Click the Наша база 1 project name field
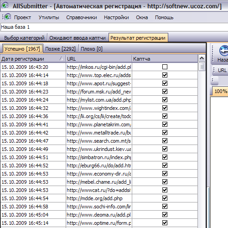The height and width of the screenshot is (228, 228). click(x=114, y=27)
